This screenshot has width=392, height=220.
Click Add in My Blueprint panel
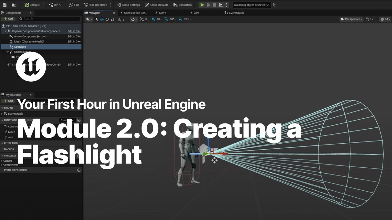point(9,101)
